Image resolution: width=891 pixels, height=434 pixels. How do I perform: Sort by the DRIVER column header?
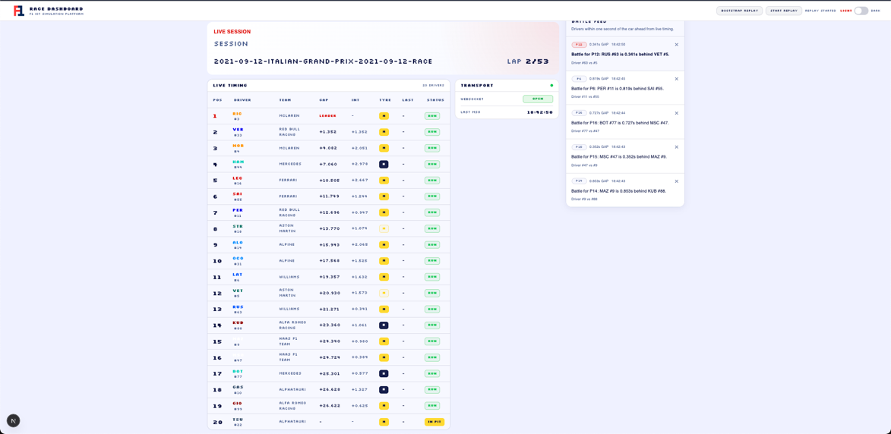pos(242,100)
